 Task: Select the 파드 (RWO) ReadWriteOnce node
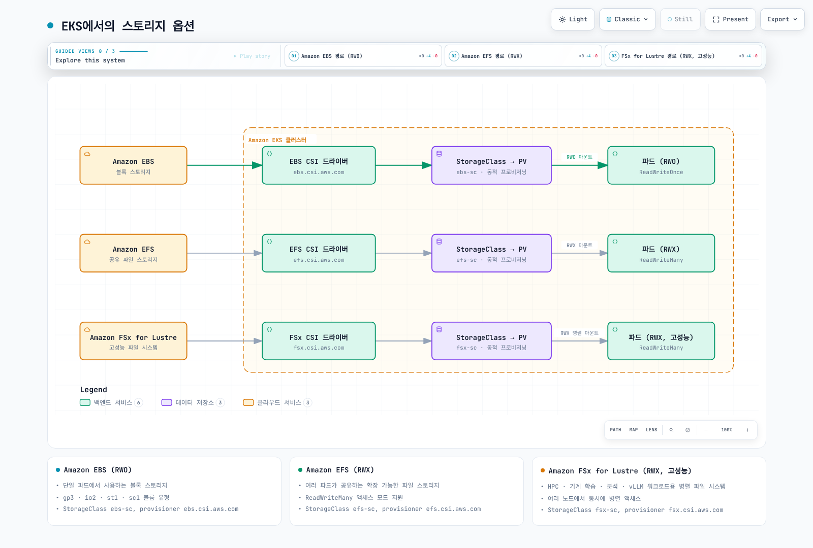(x=661, y=165)
